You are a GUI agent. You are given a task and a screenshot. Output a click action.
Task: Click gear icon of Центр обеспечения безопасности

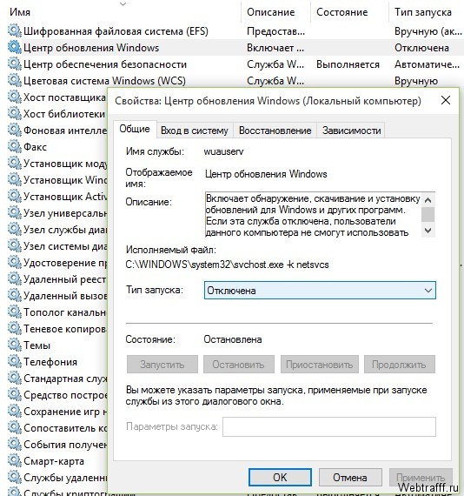pyautogui.click(x=14, y=64)
